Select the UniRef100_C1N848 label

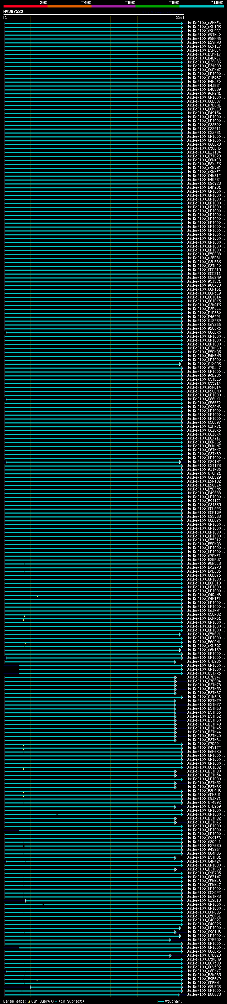[x=204, y=697]
